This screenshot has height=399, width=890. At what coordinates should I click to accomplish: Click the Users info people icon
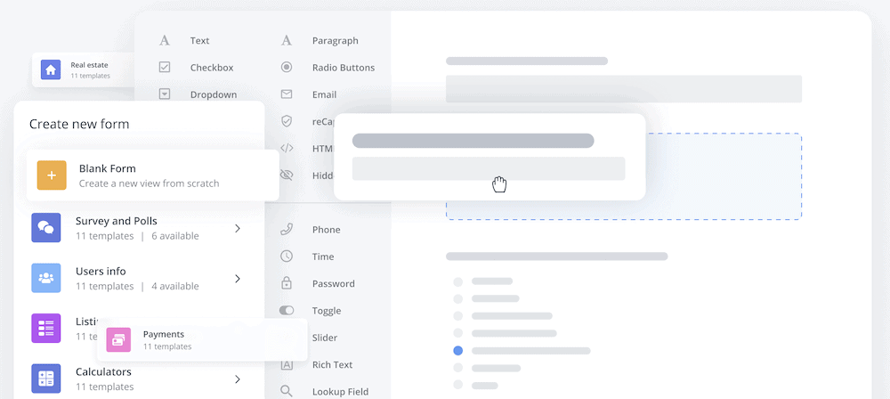click(46, 278)
